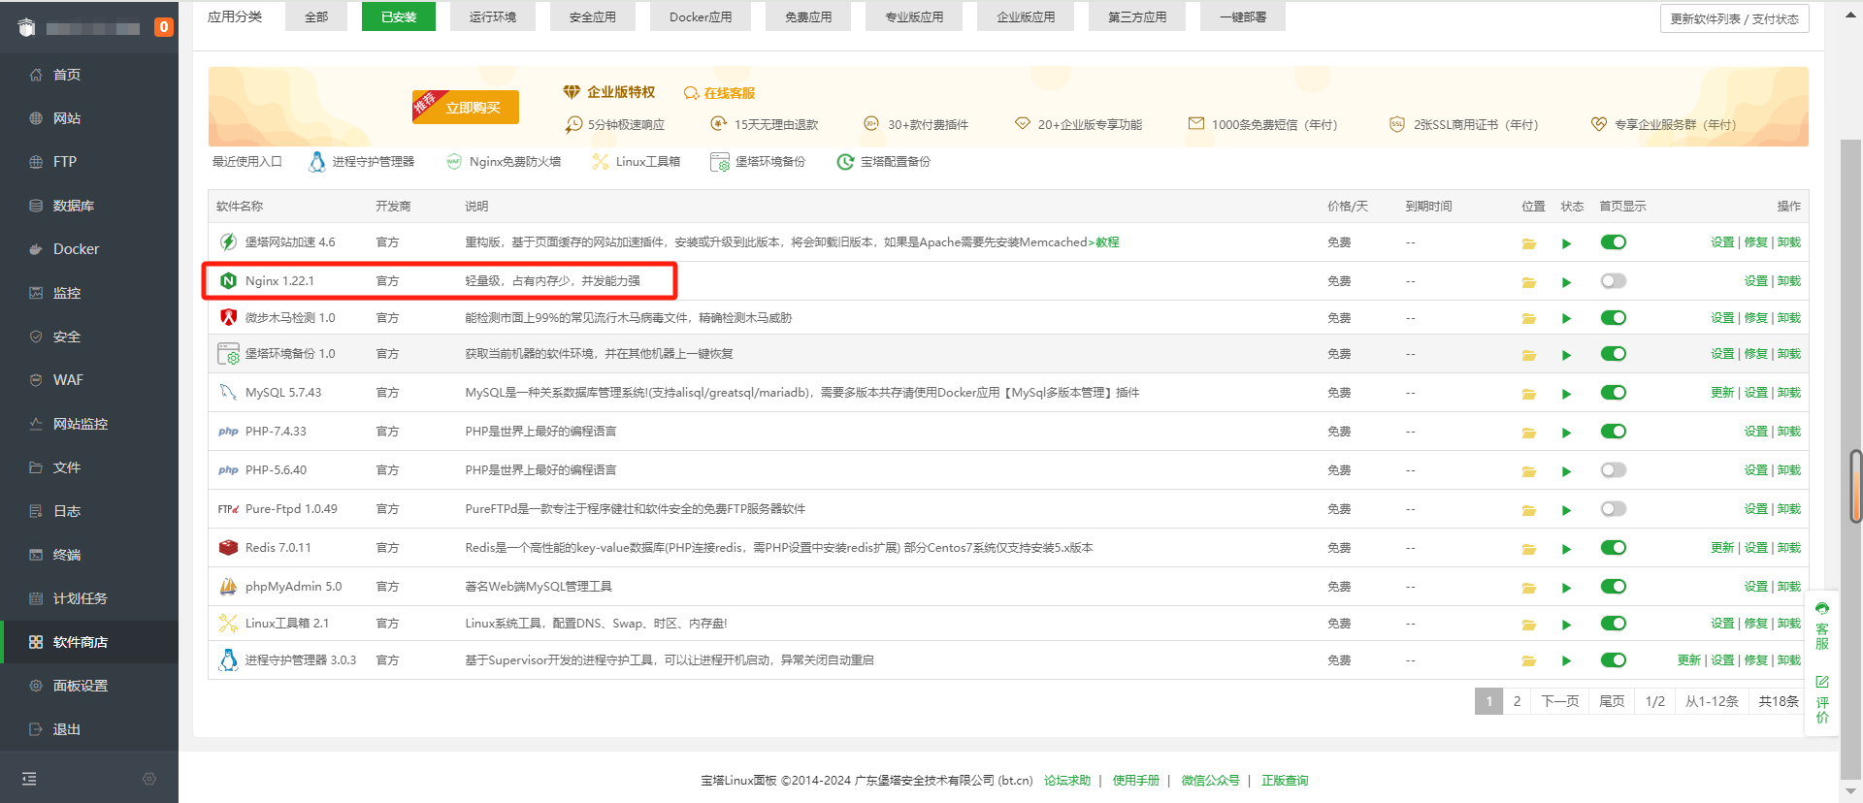
Task: Open 客服 support floating widget
Action: coord(1822,626)
